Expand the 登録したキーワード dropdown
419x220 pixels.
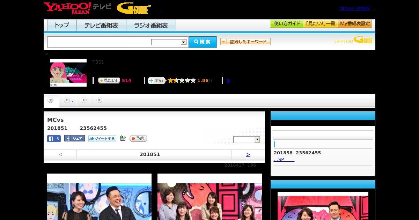[245, 42]
